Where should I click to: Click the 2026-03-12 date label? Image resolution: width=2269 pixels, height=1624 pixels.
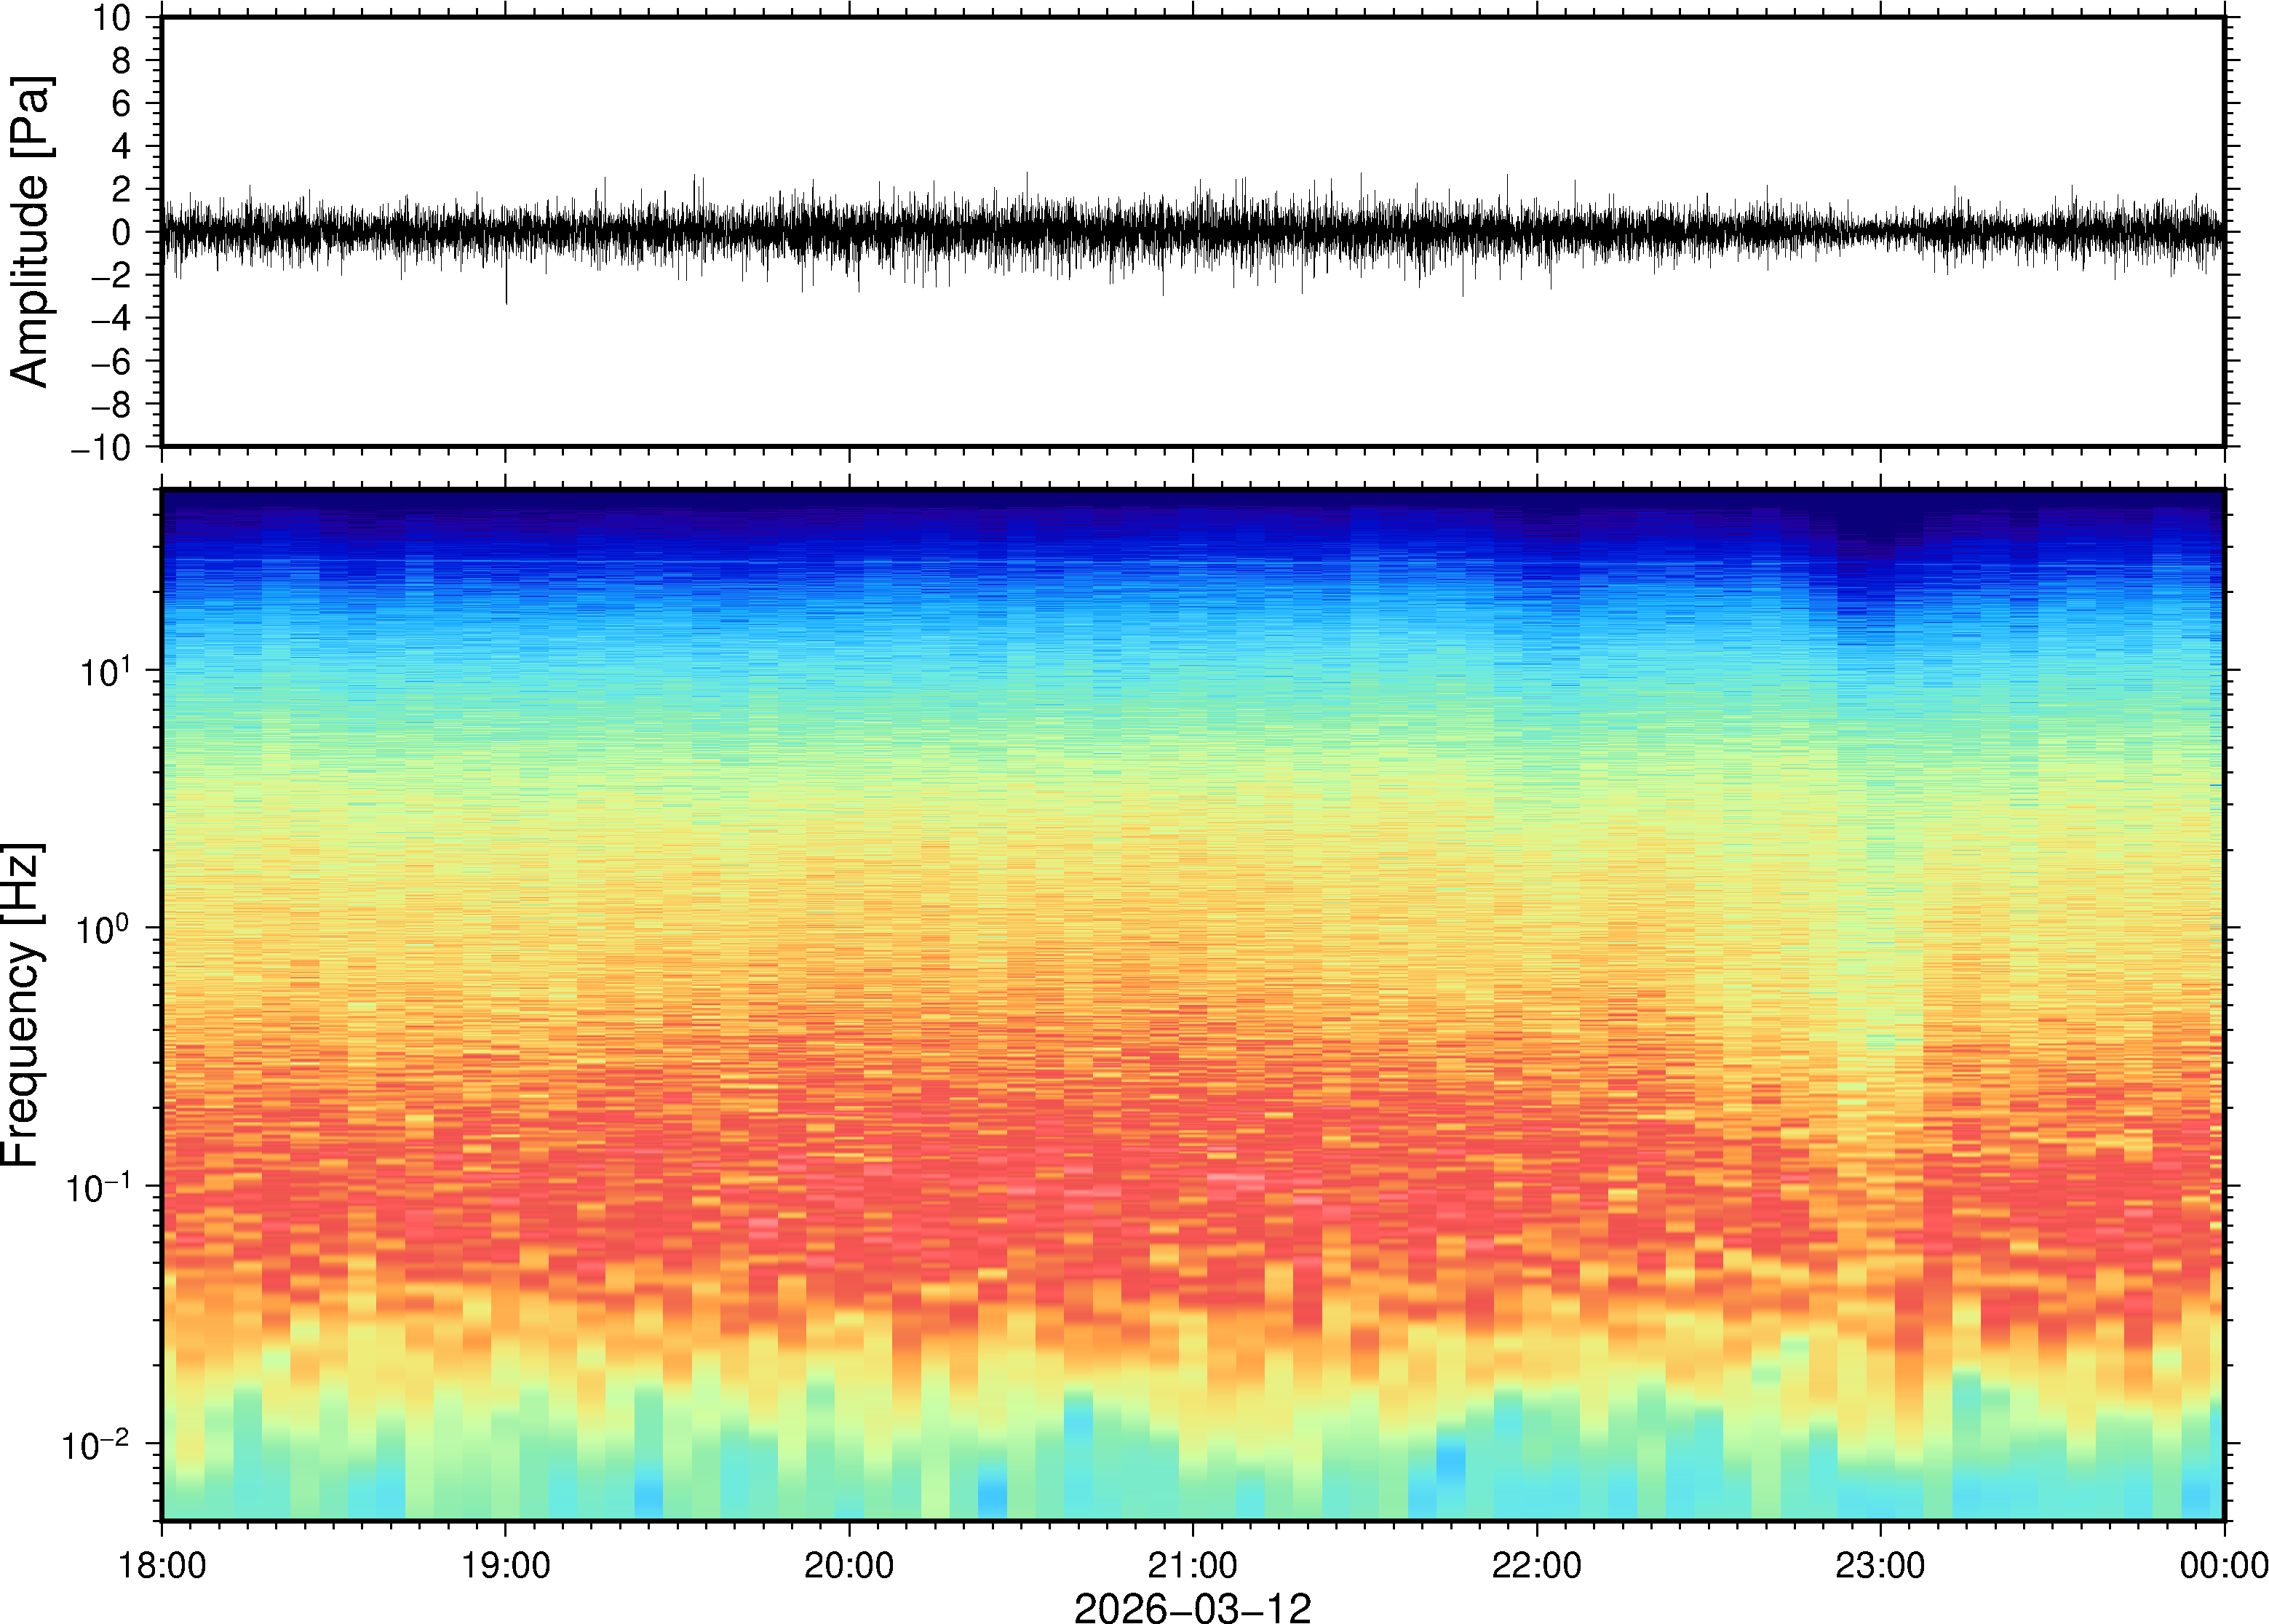pos(1192,1607)
